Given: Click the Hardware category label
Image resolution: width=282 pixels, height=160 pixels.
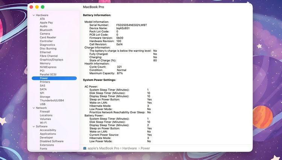Looking at the screenshot, I should (x=42, y=15).
